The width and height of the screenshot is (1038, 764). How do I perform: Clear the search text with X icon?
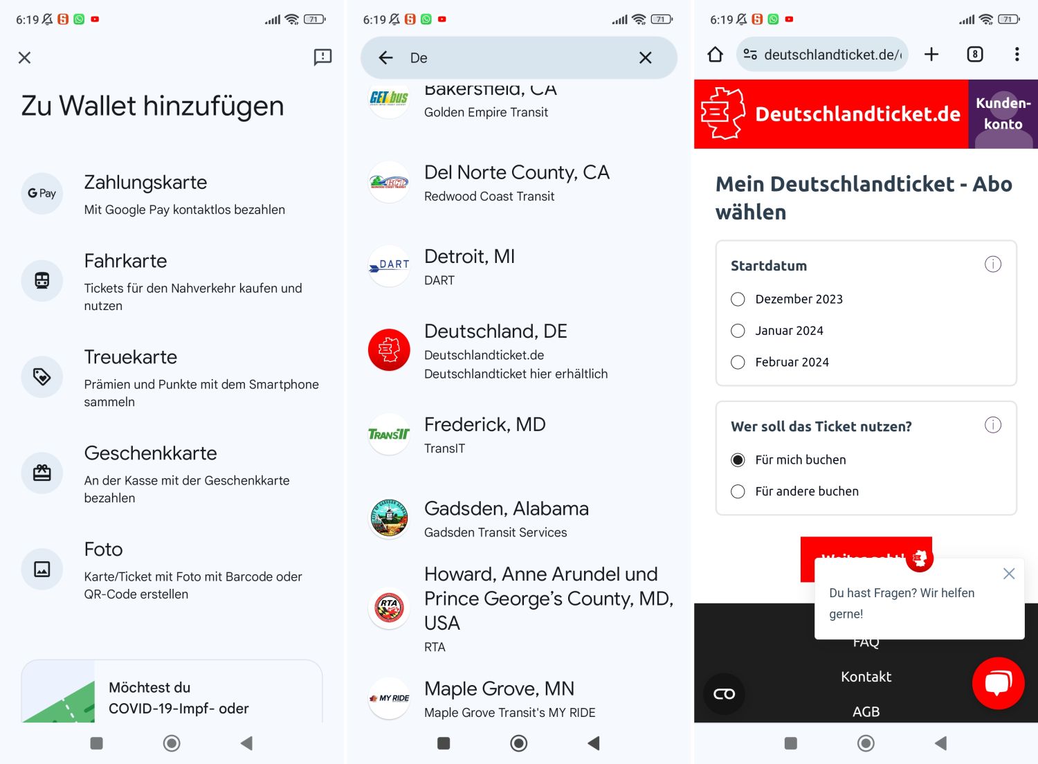[645, 58]
